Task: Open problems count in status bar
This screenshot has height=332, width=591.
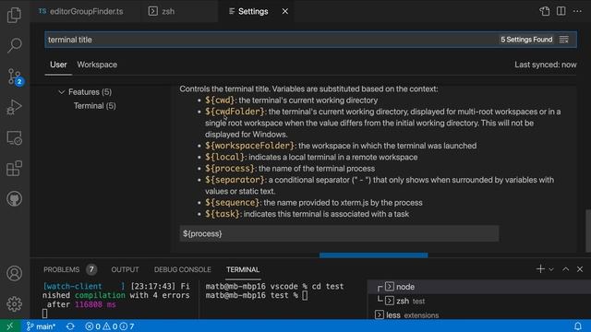Action: point(110,326)
